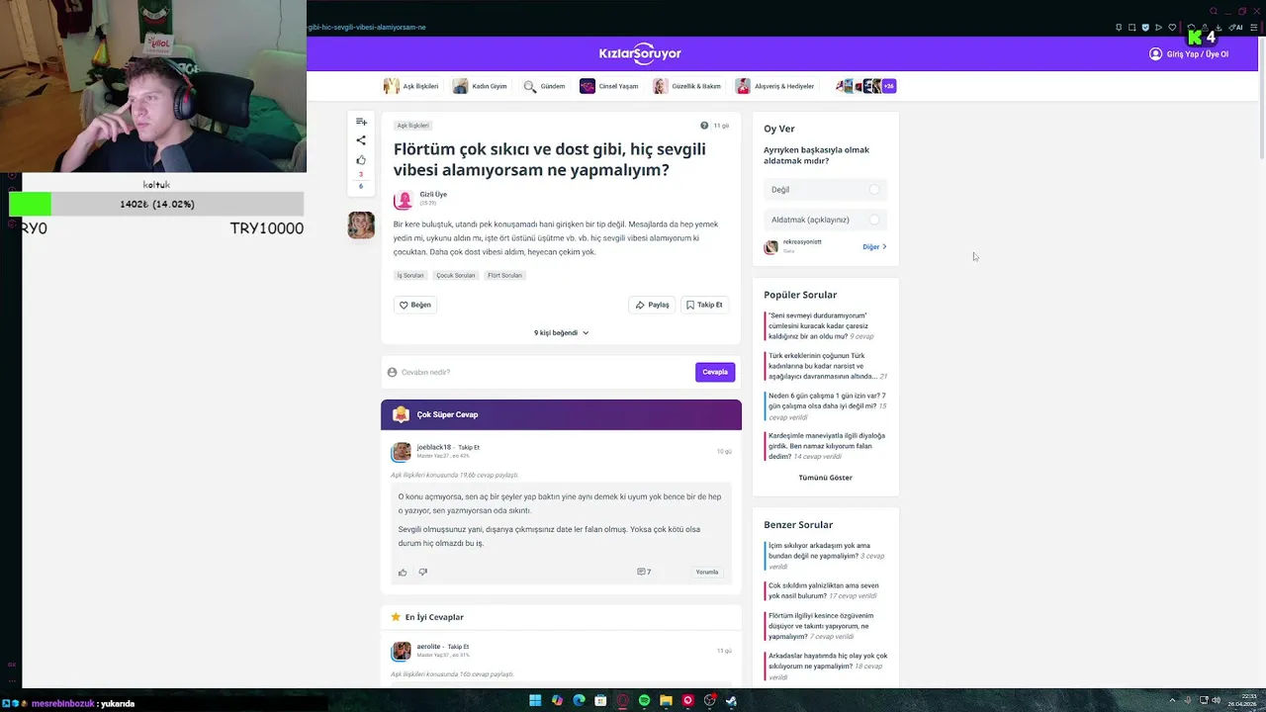
Task: Open Copilot from the taskbar
Action: click(x=557, y=700)
